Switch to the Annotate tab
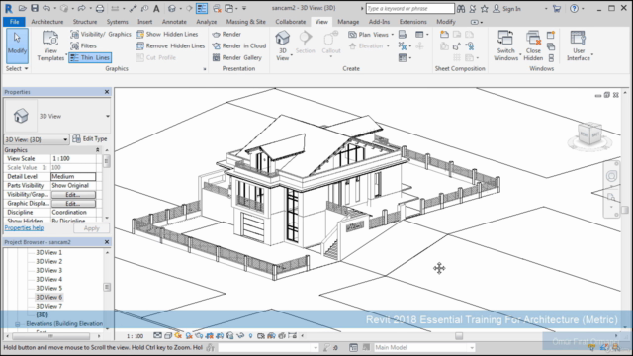The width and height of the screenshot is (633, 356). click(174, 22)
